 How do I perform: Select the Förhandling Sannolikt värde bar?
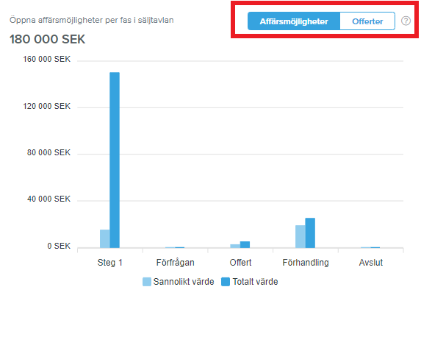[301, 237]
